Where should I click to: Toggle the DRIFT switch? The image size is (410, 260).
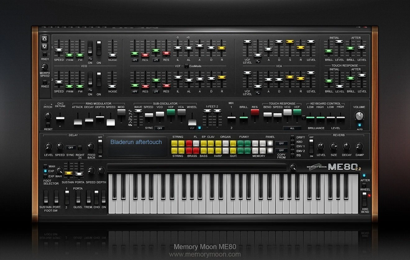coord(292,137)
